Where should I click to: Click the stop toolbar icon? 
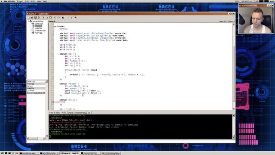[x=71, y=18]
